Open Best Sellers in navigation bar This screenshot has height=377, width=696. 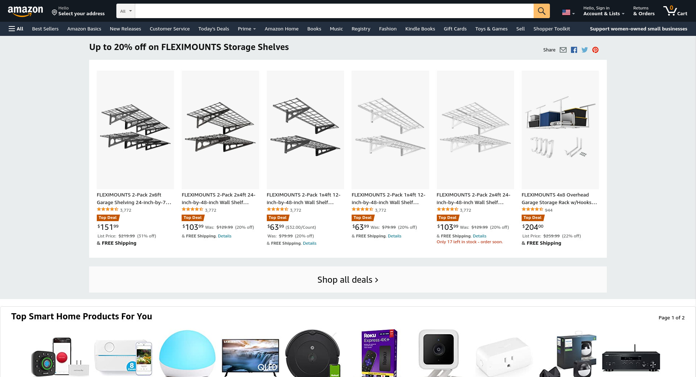45,29
